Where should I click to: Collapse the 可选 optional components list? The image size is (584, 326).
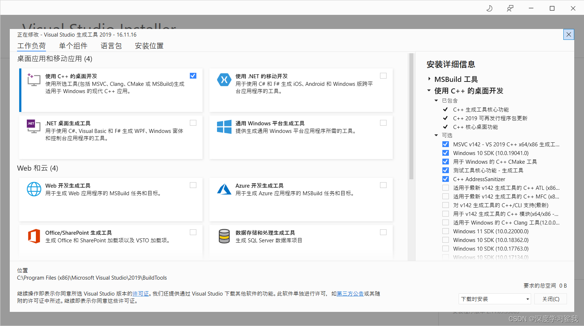point(436,135)
